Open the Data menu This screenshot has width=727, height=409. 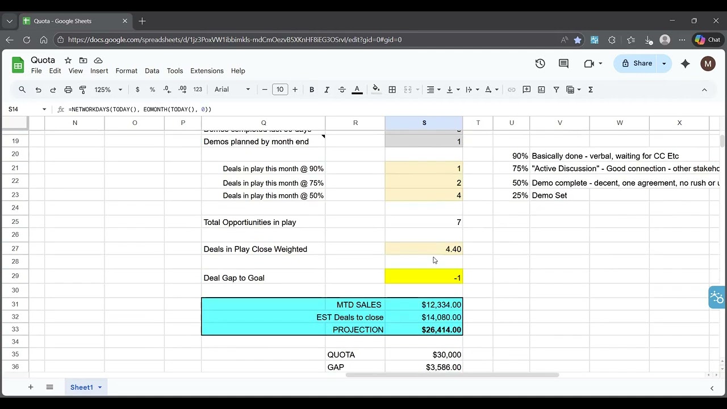(152, 71)
